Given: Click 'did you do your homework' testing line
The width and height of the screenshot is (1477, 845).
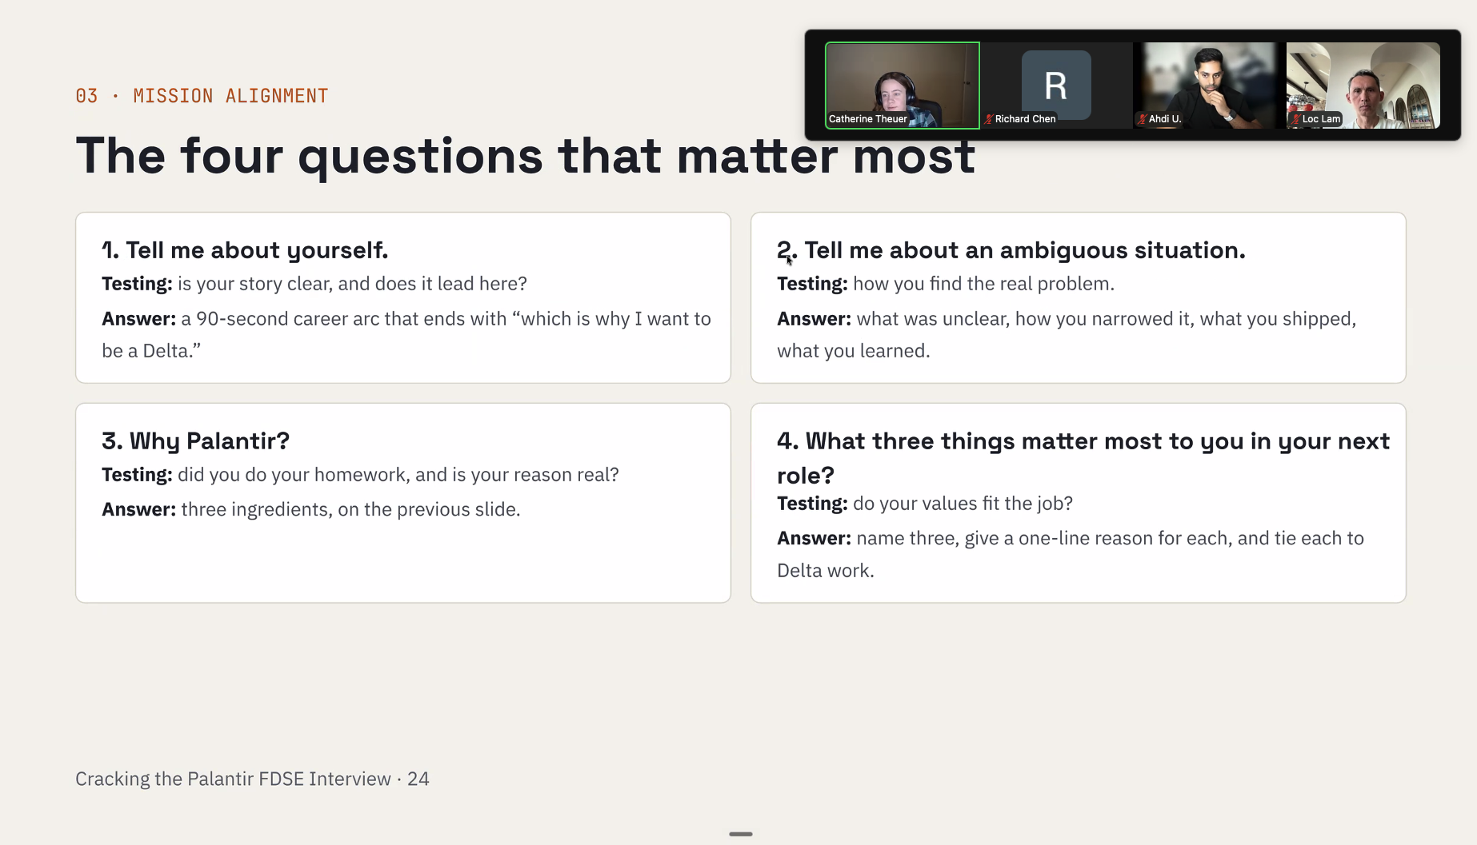Looking at the screenshot, I should 360,475.
